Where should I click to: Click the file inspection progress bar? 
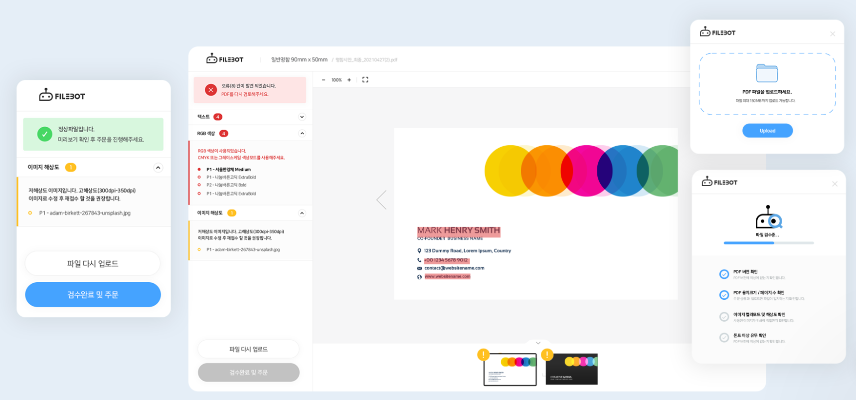(x=768, y=243)
